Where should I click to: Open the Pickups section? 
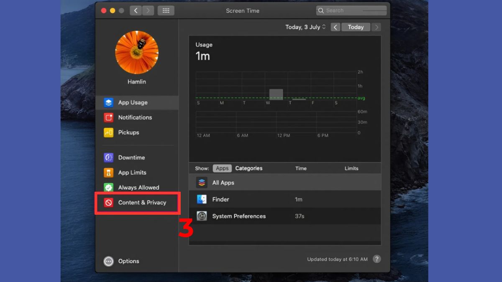click(137, 132)
